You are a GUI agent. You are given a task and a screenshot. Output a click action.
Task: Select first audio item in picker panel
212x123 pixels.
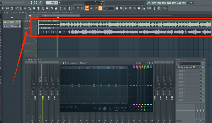[12, 22]
